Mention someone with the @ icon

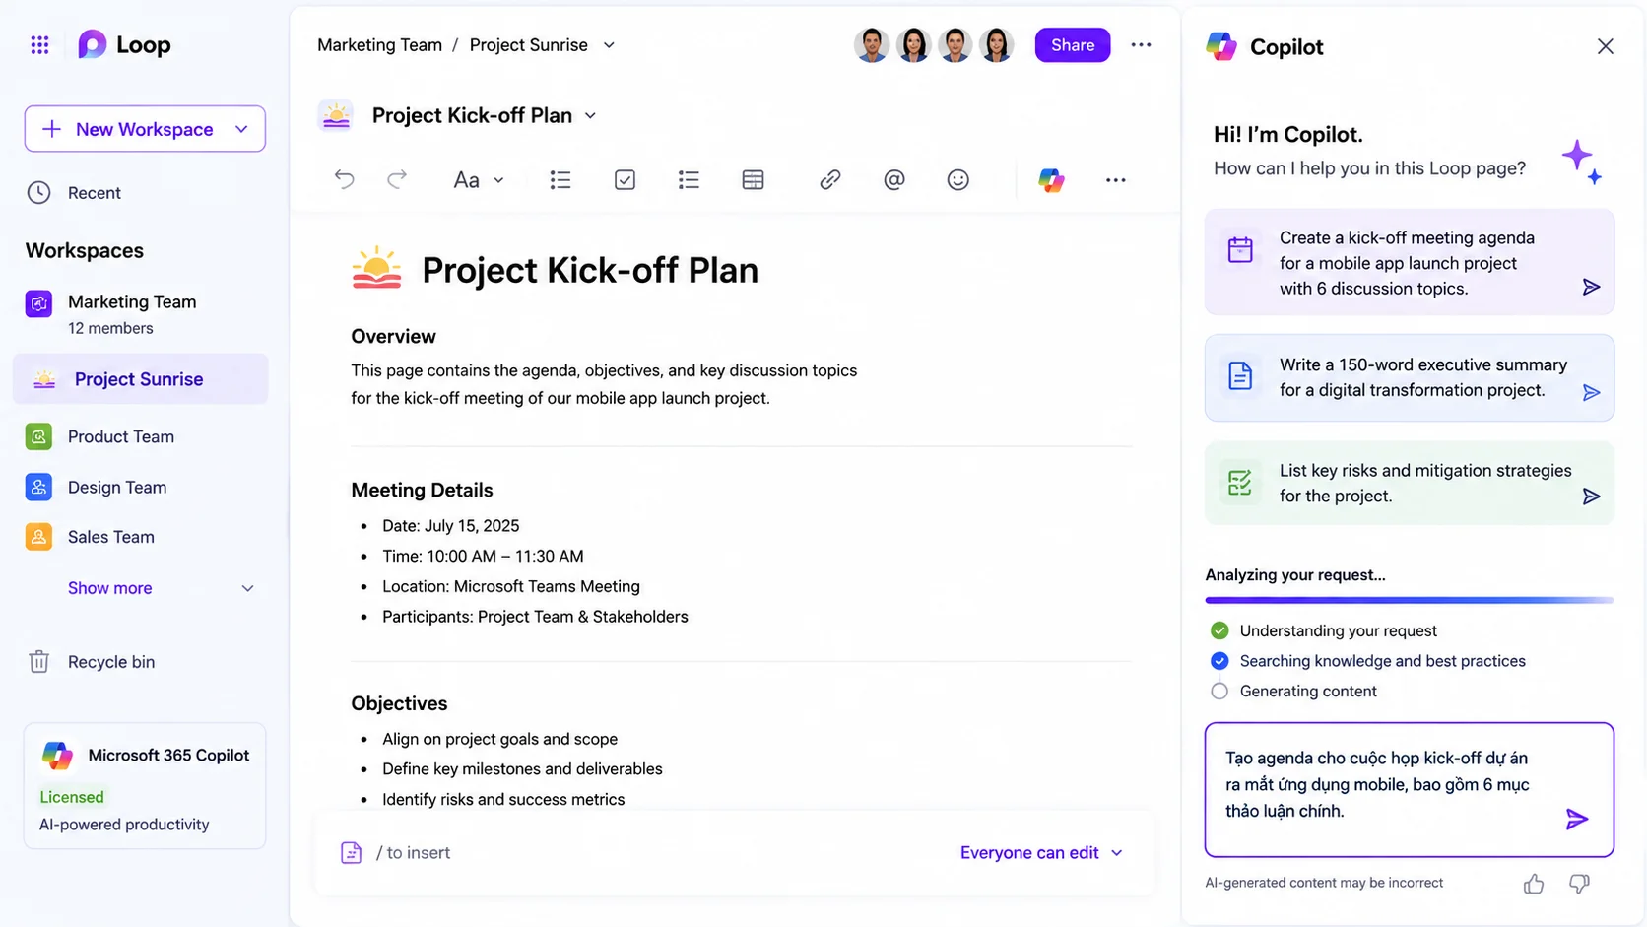pyautogui.click(x=893, y=179)
